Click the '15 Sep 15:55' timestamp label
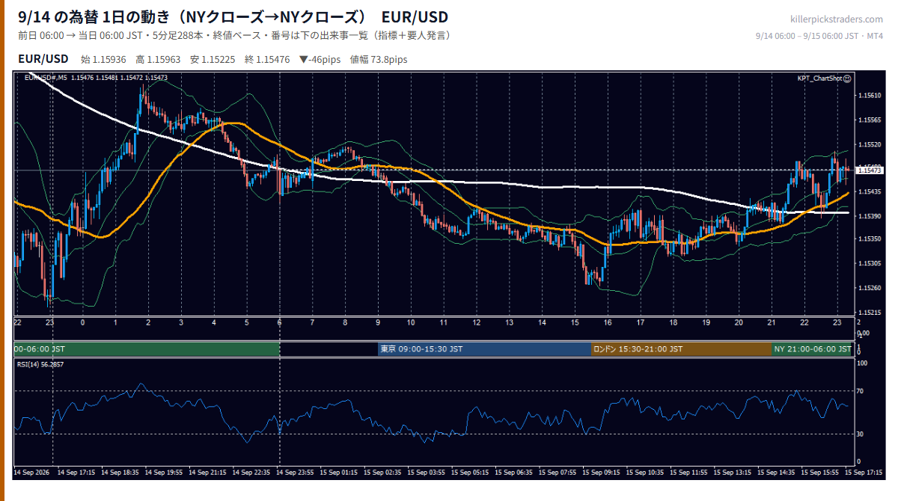 point(821,473)
